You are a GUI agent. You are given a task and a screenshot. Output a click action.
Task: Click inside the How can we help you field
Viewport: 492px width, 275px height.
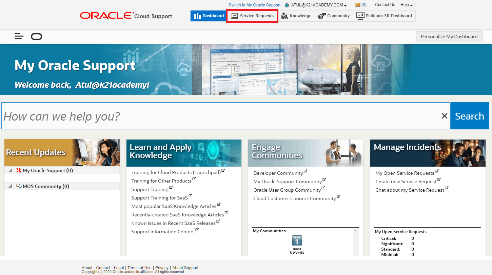coord(136,116)
